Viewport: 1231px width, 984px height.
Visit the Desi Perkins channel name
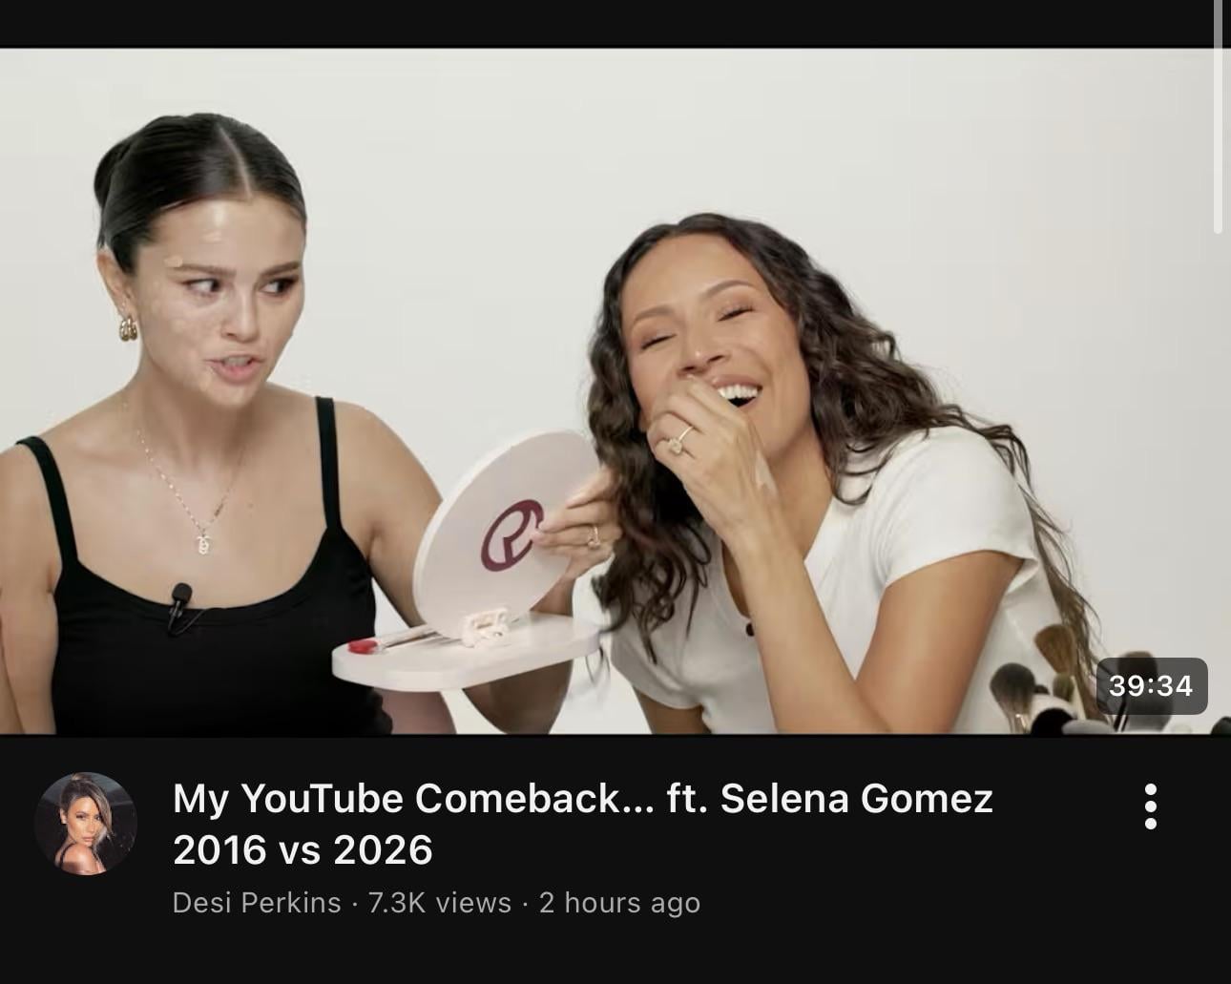[256, 903]
